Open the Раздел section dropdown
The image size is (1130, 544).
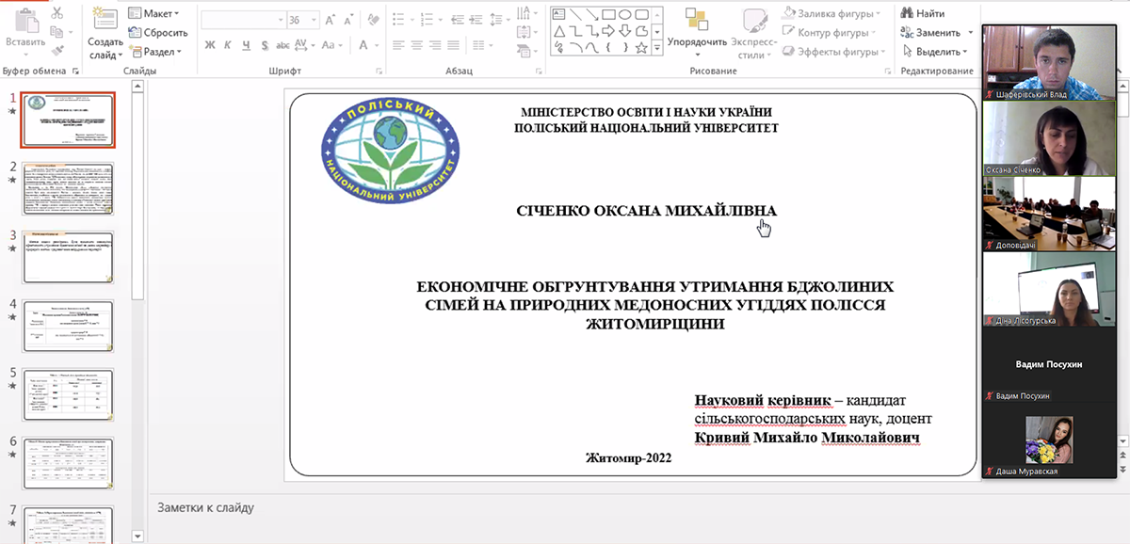(x=156, y=52)
